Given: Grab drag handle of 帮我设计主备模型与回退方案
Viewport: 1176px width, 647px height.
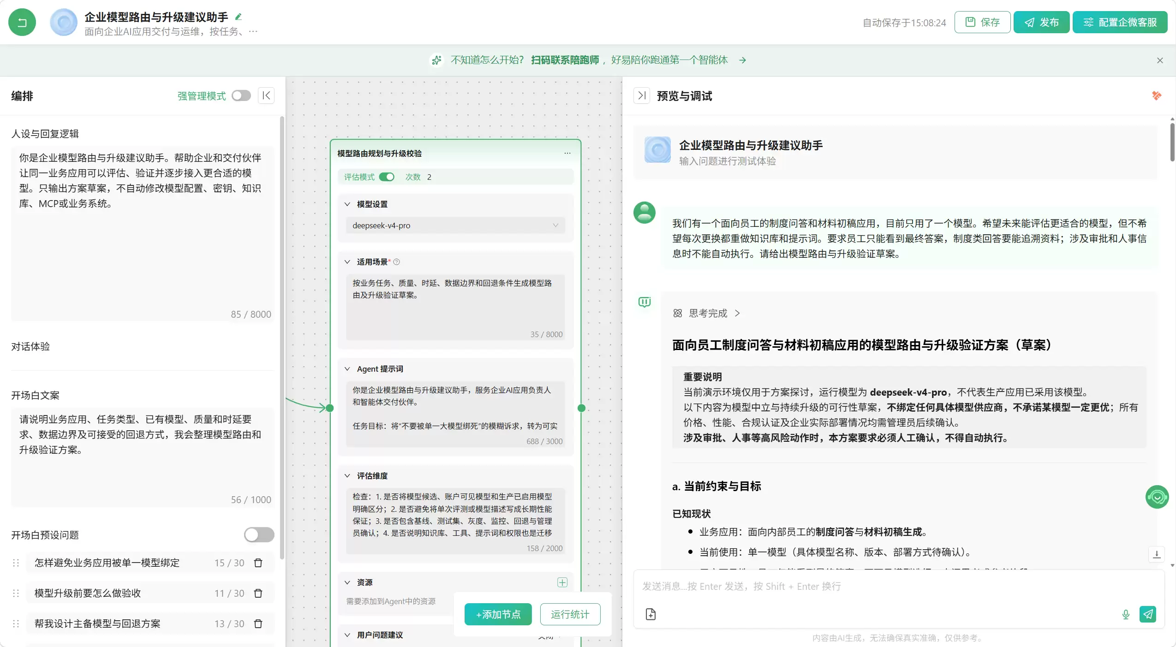Looking at the screenshot, I should [16, 623].
